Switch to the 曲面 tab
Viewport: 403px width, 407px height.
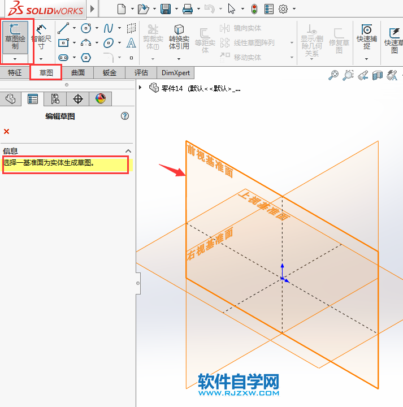pyautogui.click(x=78, y=73)
